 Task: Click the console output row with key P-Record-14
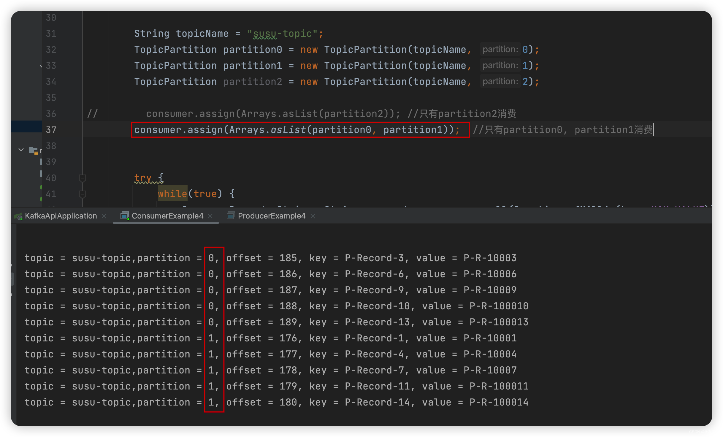pyautogui.click(x=276, y=402)
